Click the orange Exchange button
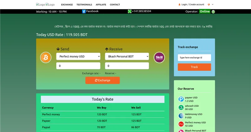 103,80
